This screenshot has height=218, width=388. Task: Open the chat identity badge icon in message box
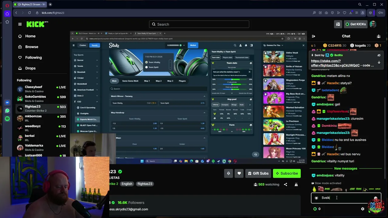[316, 198]
